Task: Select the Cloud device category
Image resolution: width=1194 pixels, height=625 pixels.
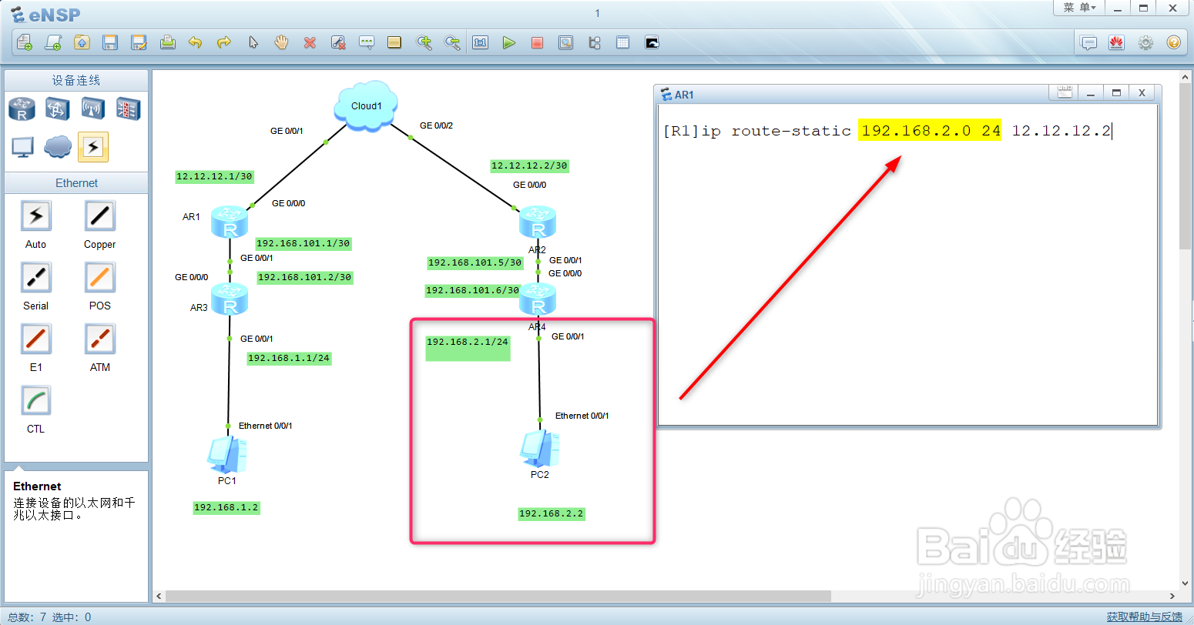Action: [58, 146]
